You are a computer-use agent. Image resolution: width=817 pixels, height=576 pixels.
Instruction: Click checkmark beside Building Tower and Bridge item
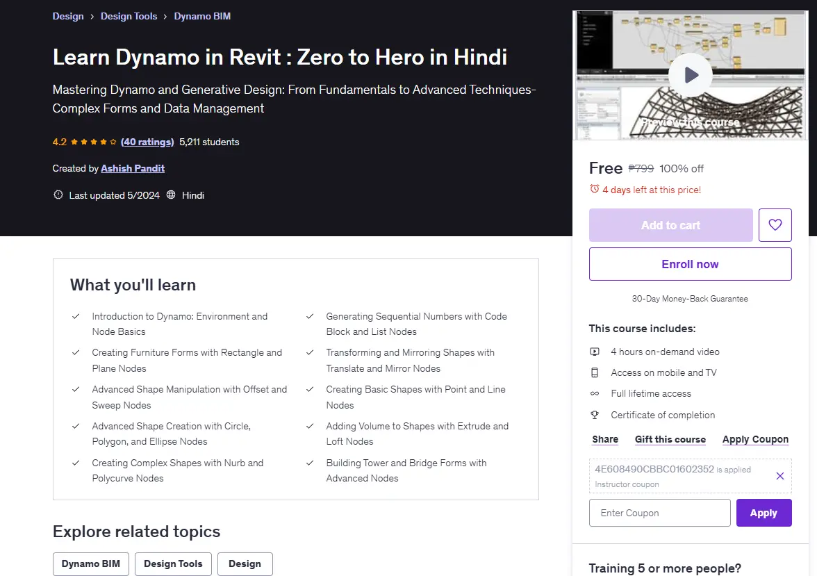tap(310, 463)
